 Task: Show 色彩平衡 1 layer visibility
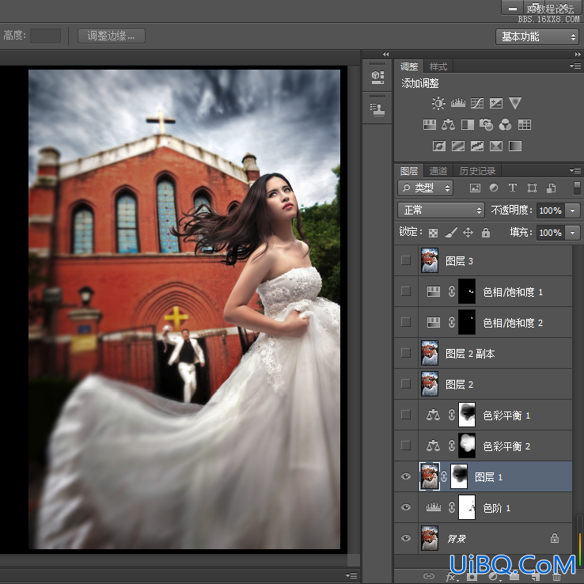(x=406, y=415)
